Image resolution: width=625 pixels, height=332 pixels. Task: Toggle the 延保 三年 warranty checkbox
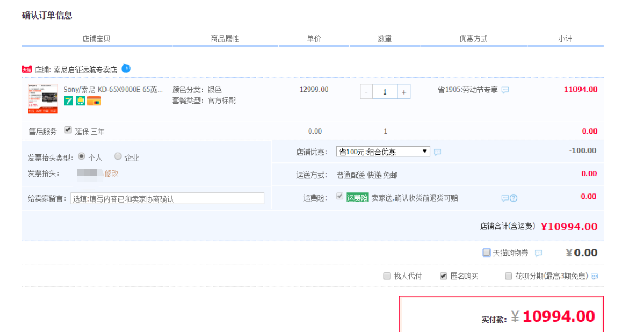click(68, 130)
